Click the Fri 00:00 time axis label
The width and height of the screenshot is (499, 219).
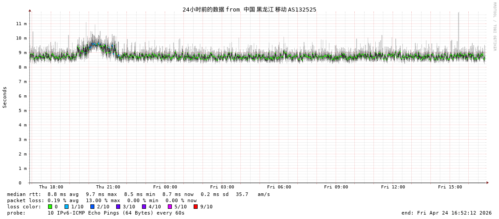point(165,187)
